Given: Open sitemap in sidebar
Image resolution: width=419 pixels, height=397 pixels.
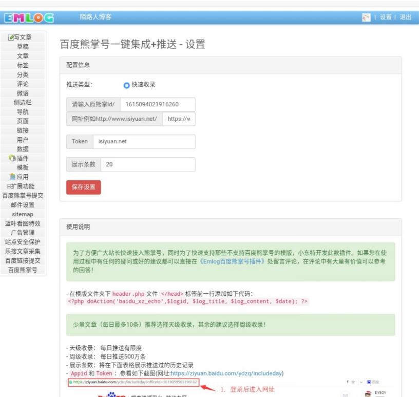Looking at the screenshot, I should [23, 214].
